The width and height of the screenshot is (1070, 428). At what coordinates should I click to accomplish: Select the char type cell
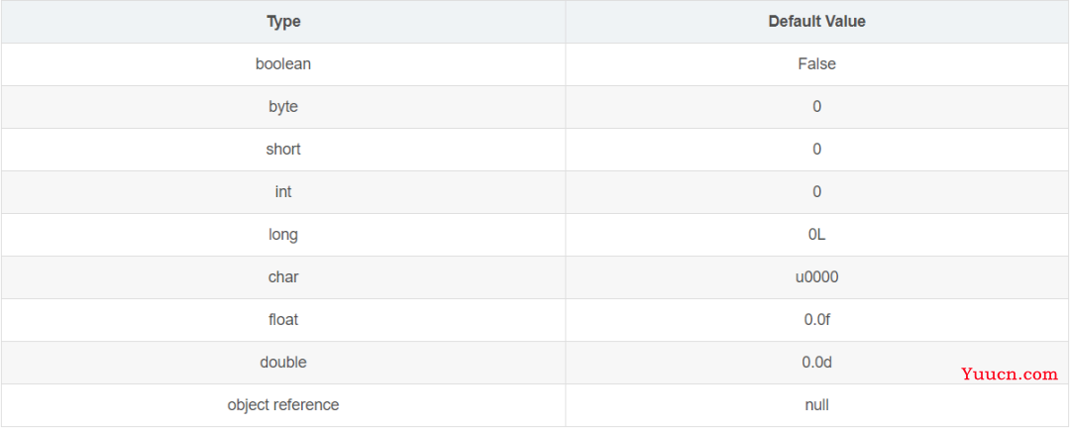coord(283,277)
